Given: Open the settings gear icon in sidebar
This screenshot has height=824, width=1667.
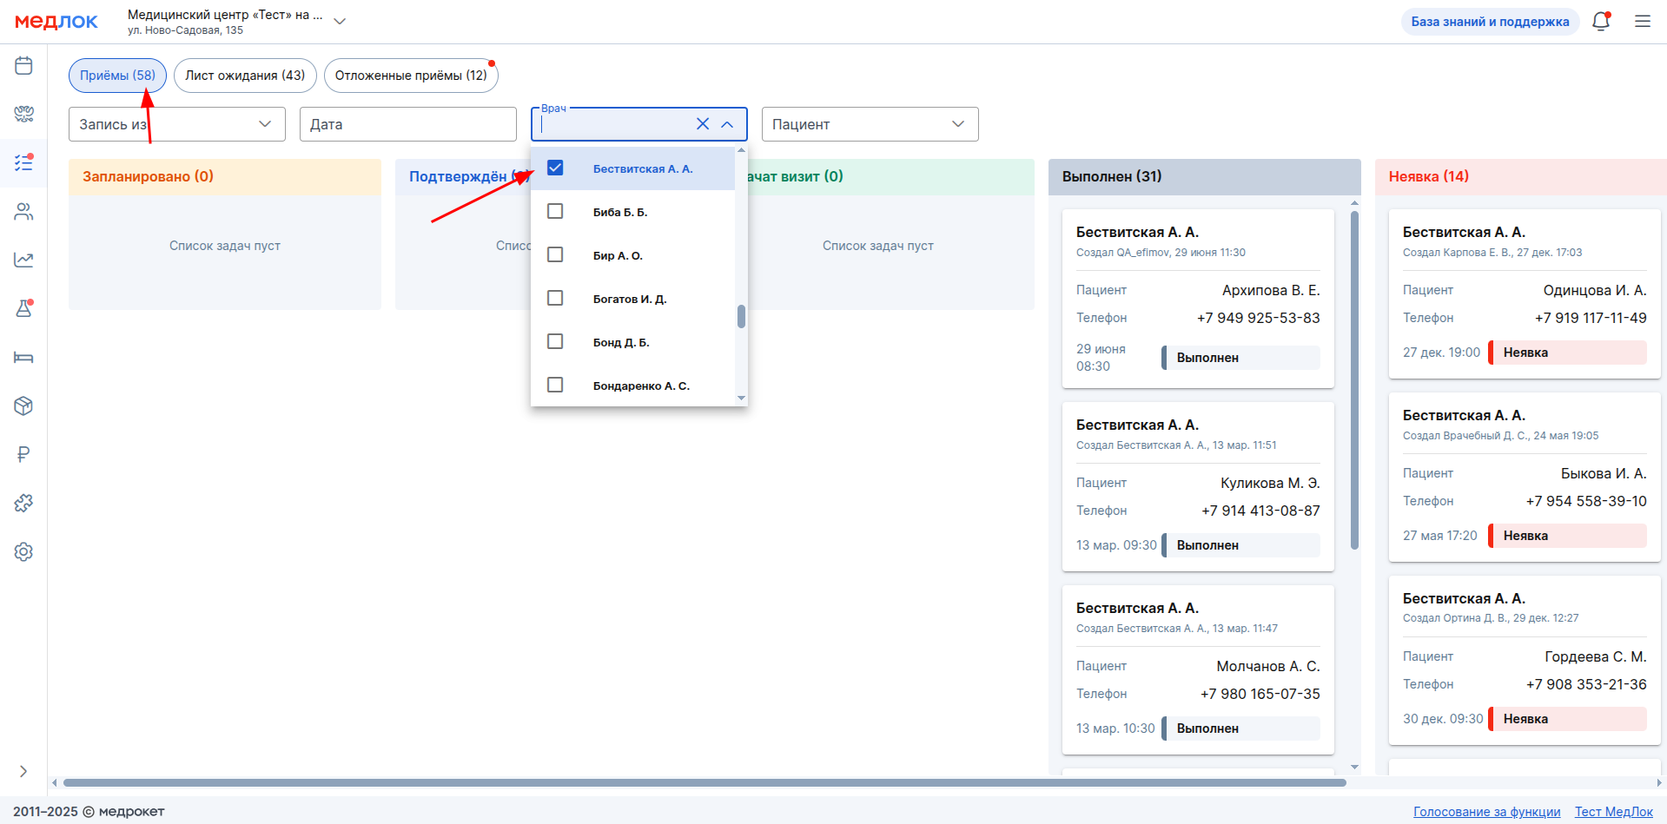Looking at the screenshot, I should 23,551.
